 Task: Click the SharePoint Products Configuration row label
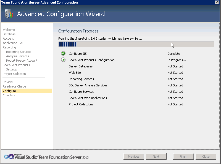pos(92,60)
